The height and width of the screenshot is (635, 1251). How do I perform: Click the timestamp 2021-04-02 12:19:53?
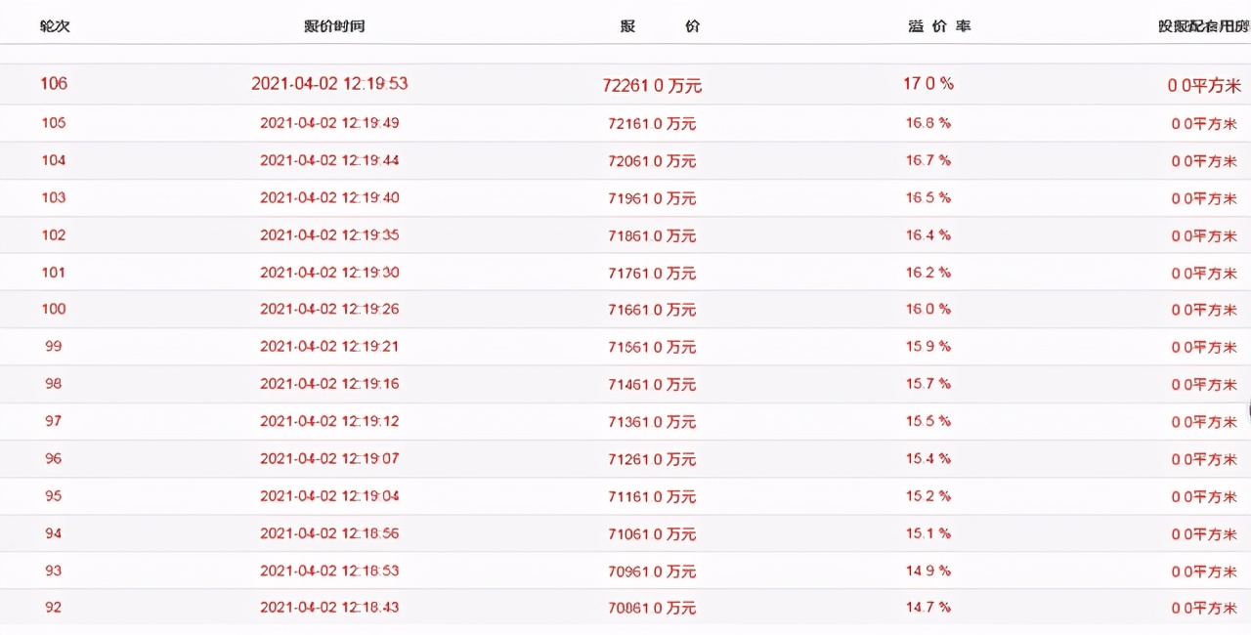click(x=329, y=84)
